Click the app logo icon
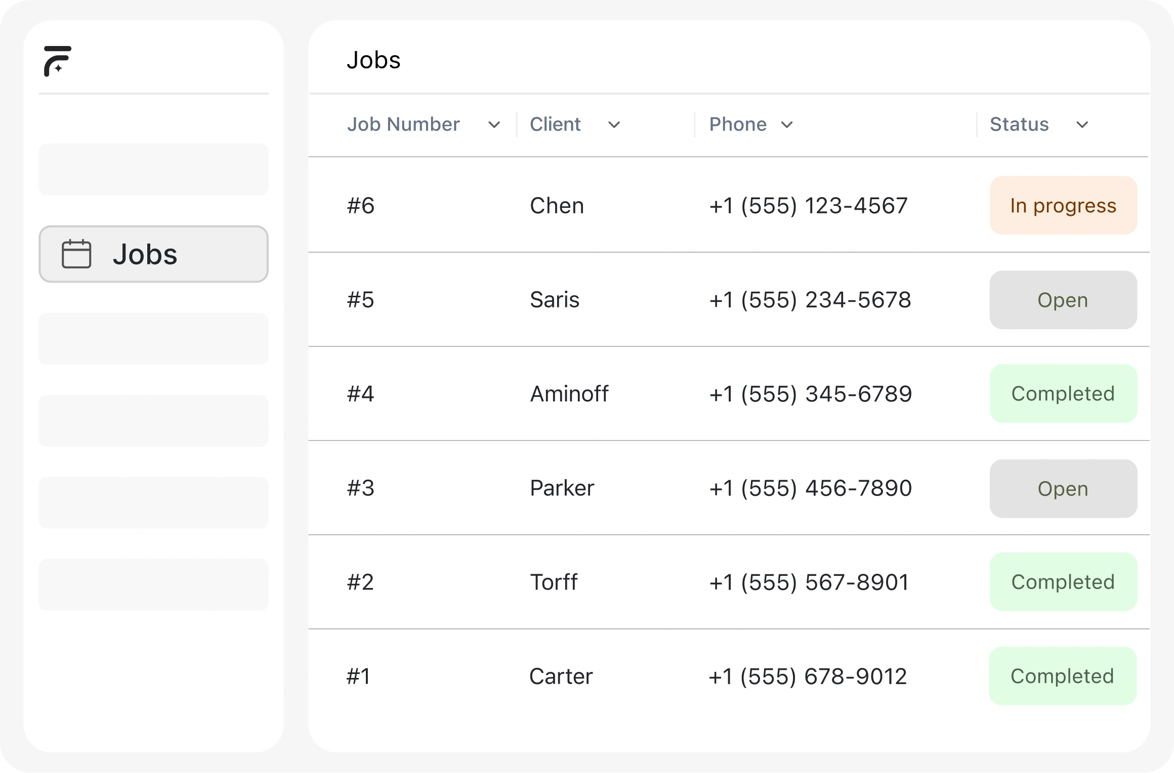This screenshot has width=1174, height=773. tap(57, 61)
